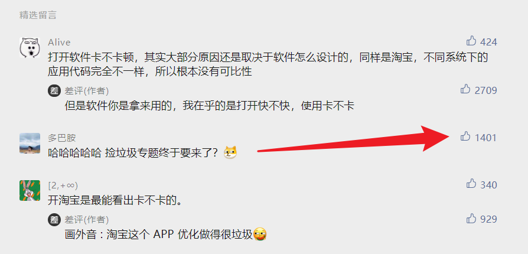Viewport: 528px width, 254px height.
Task: Open 多巴胺's landscape avatar
Action: coord(30,143)
